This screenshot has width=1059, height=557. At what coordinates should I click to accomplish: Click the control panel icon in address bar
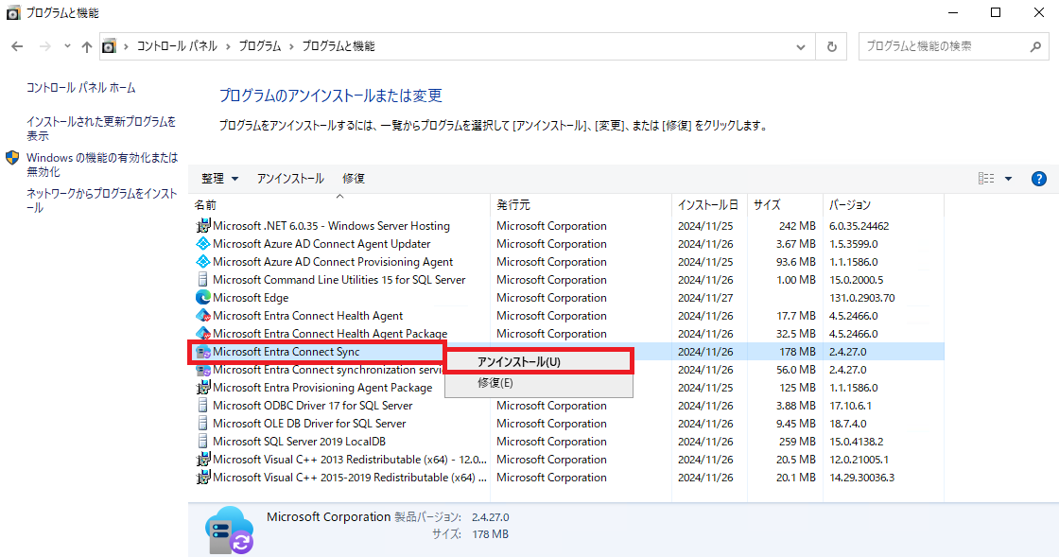point(109,46)
